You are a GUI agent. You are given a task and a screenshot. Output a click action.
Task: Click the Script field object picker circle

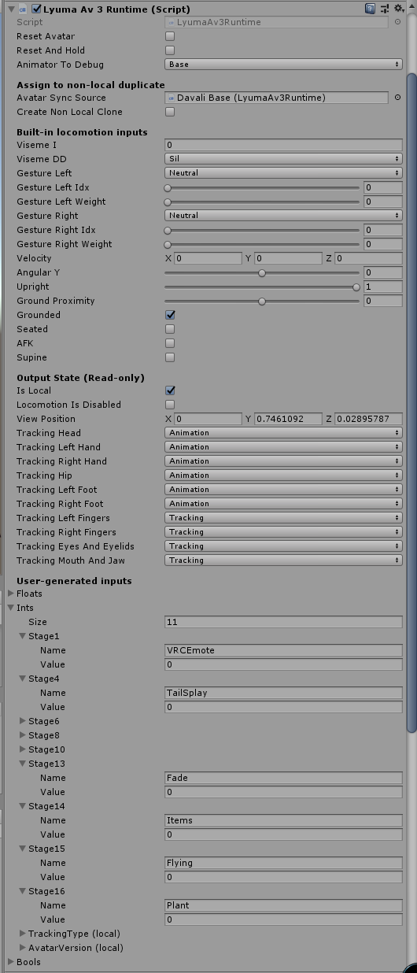pyautogui.click(x=397, y=22)
